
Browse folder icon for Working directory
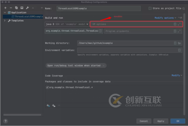tap(179, 43)
